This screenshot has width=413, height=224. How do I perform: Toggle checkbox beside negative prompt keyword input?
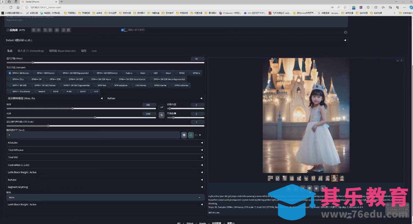123,30
